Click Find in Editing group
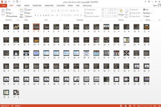This screenshot has height=107, width=161. tap(146, 10)
